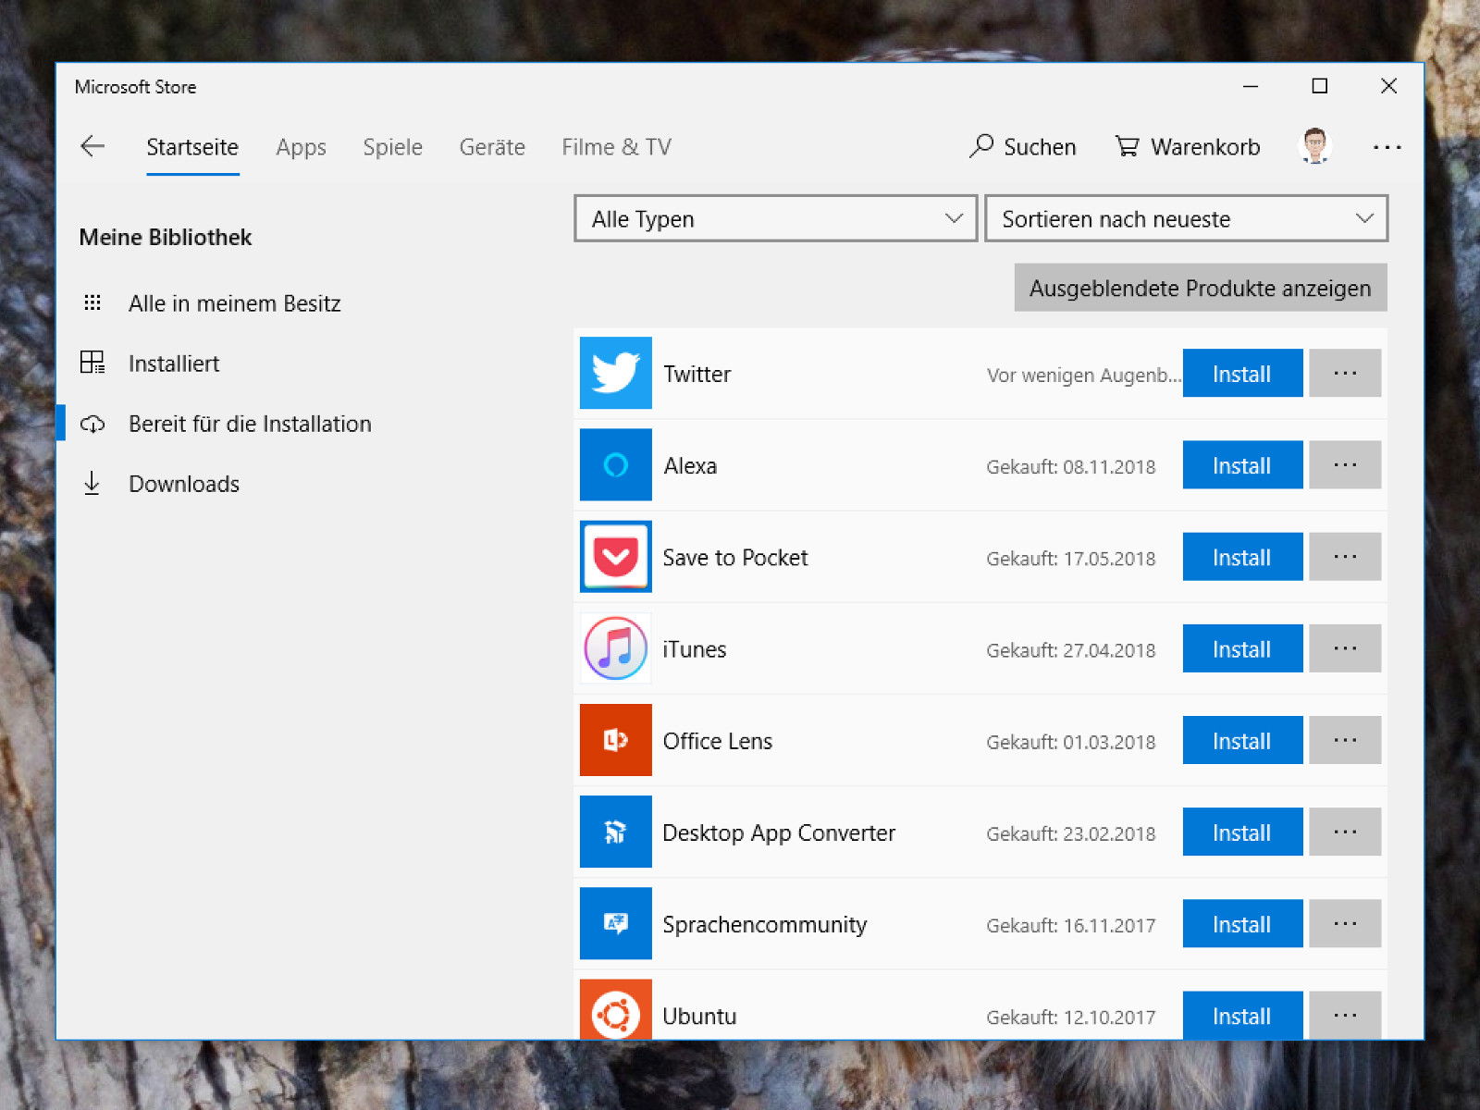Click the iTunes app name
The height and width of the screenshot is (1110, 1480).
(x=695, y=648)
